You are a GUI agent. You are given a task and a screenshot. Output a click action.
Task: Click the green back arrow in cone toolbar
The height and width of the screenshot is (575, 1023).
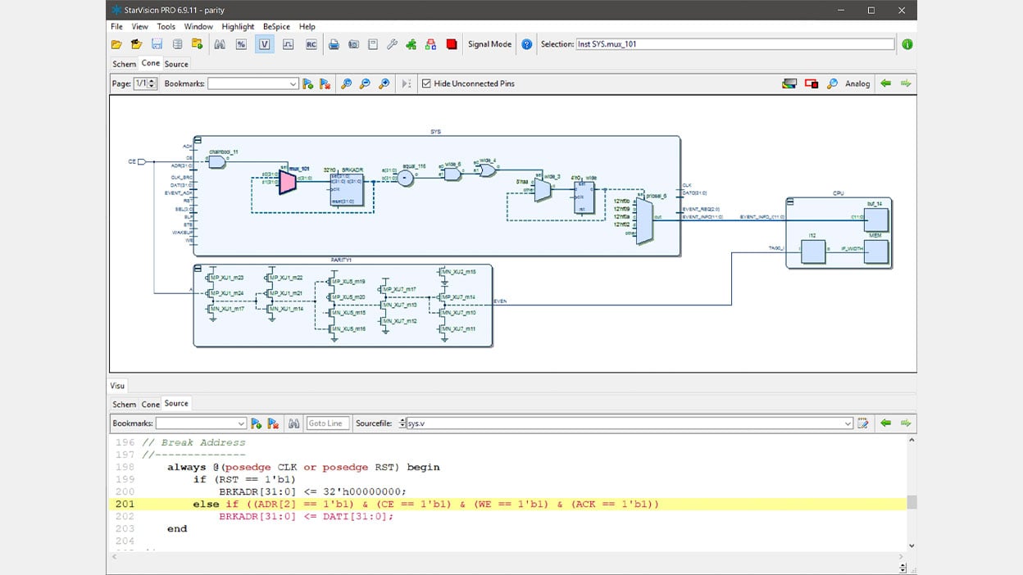pyautogui.click(x=885, y=84)
